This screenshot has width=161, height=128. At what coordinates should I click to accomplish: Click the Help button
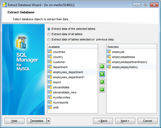pos(14,121)
